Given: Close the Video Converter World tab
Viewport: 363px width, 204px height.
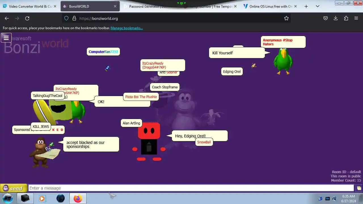Looking at the screenshot, I should tap(55, 6).
